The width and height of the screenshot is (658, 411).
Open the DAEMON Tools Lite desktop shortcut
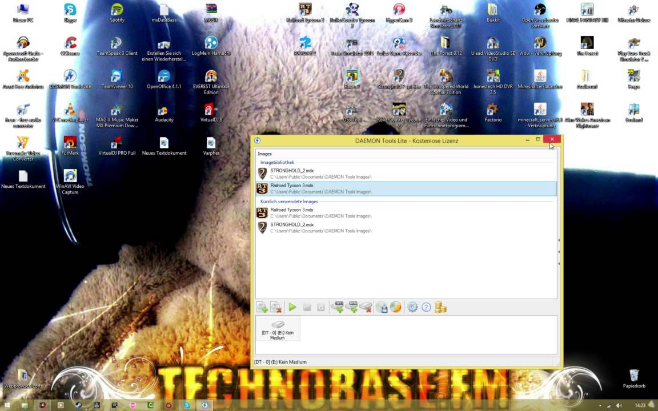pos(70,79)
